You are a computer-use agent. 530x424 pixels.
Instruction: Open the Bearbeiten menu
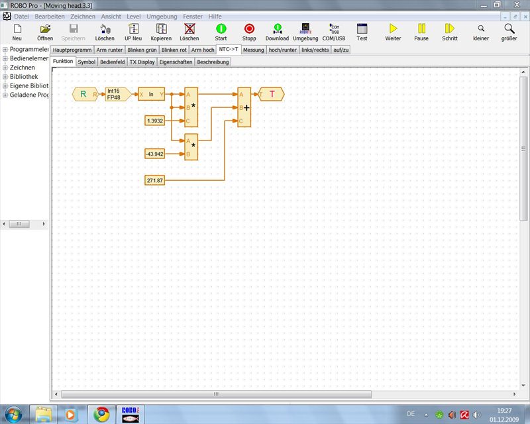[x=50, y=16]
